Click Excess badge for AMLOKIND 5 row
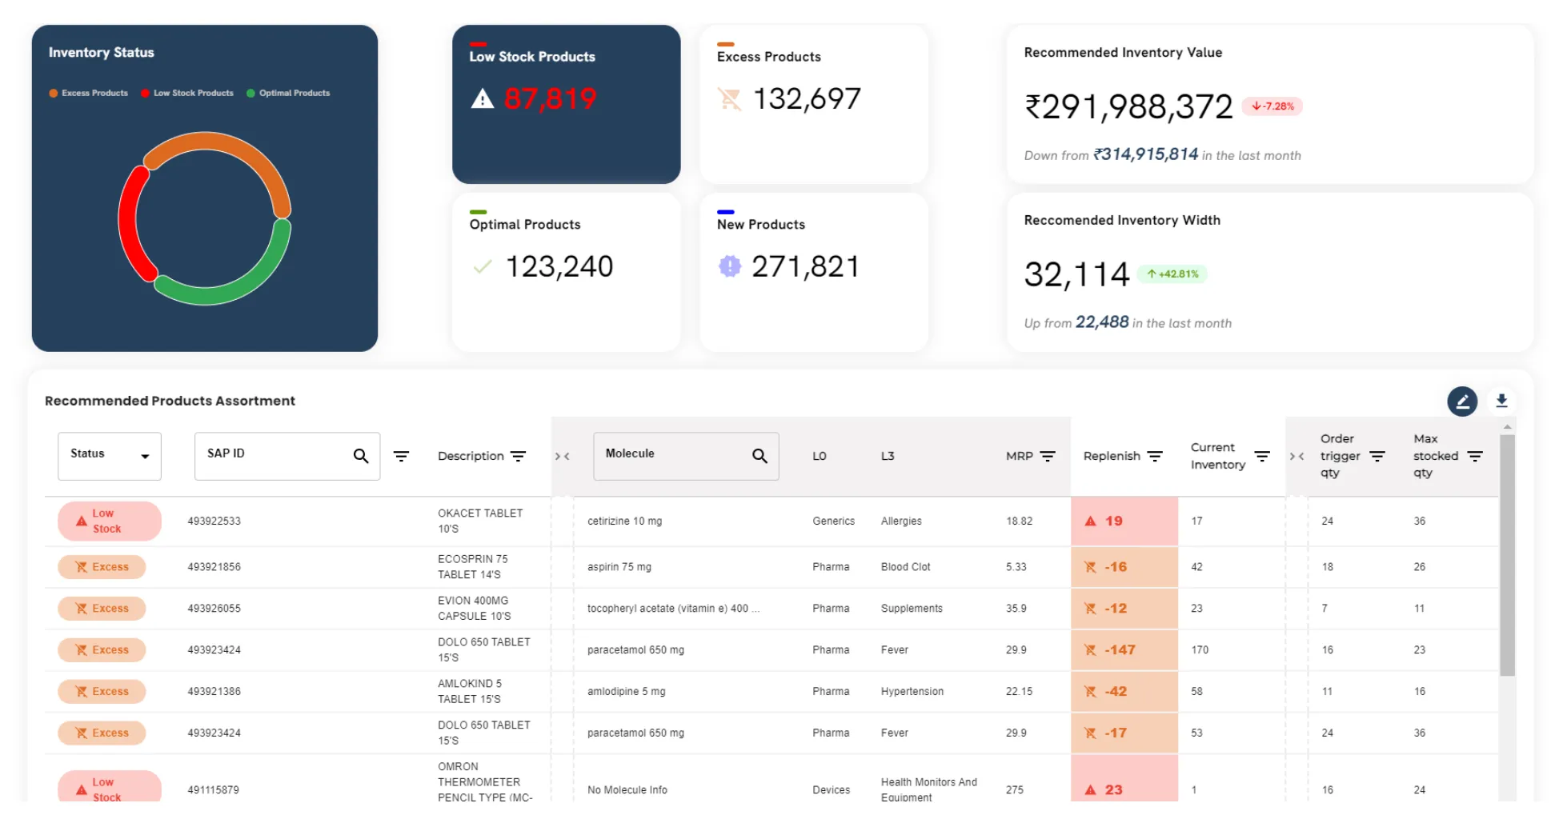The image size is (1559, 819). pyautogui.click(x=102, y=692)
